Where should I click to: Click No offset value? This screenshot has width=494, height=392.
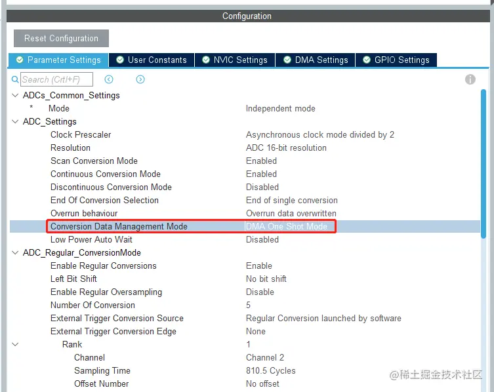point(262,384)
